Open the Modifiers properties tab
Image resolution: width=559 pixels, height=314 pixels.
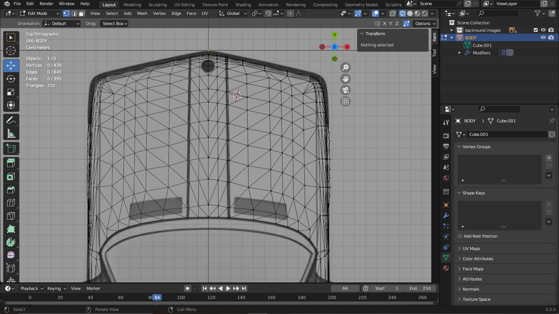coord(446,216)
